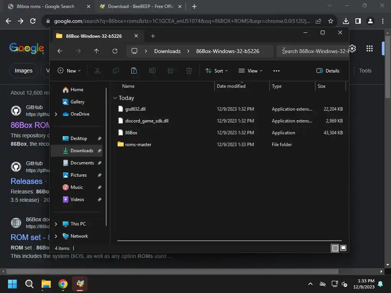Go back in File Explorer
391x293 pixels.
pyautogui.click(x=60, y=51)
